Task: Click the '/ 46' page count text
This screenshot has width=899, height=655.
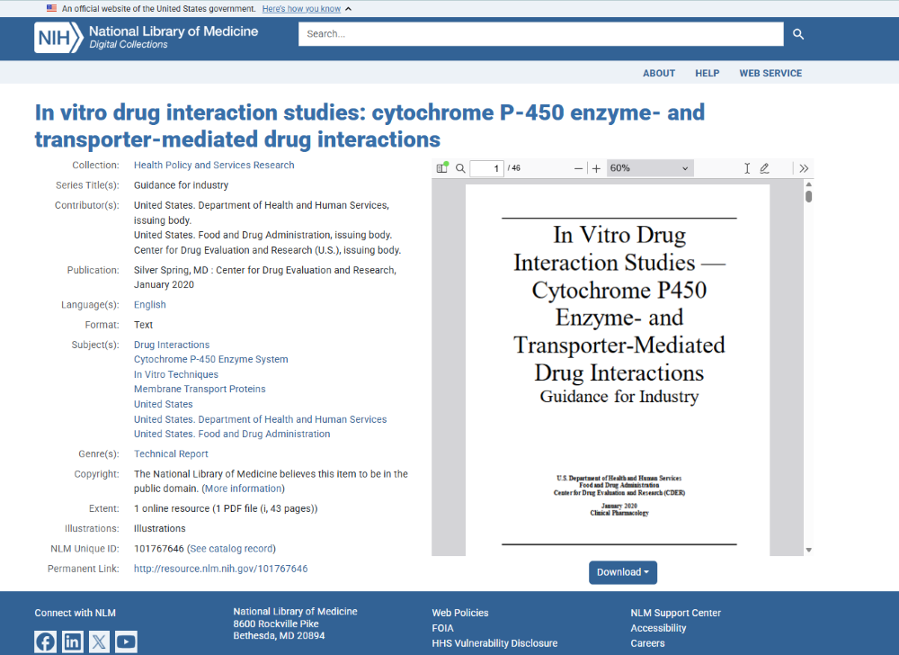Action: (513, 168)
